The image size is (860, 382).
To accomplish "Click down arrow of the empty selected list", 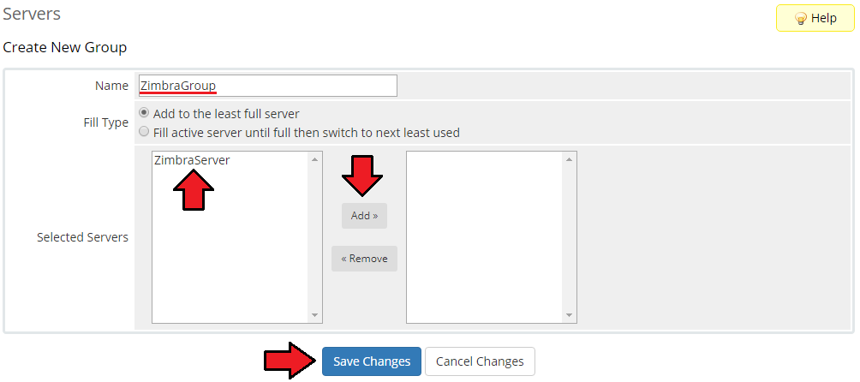I will coord(570,316).
